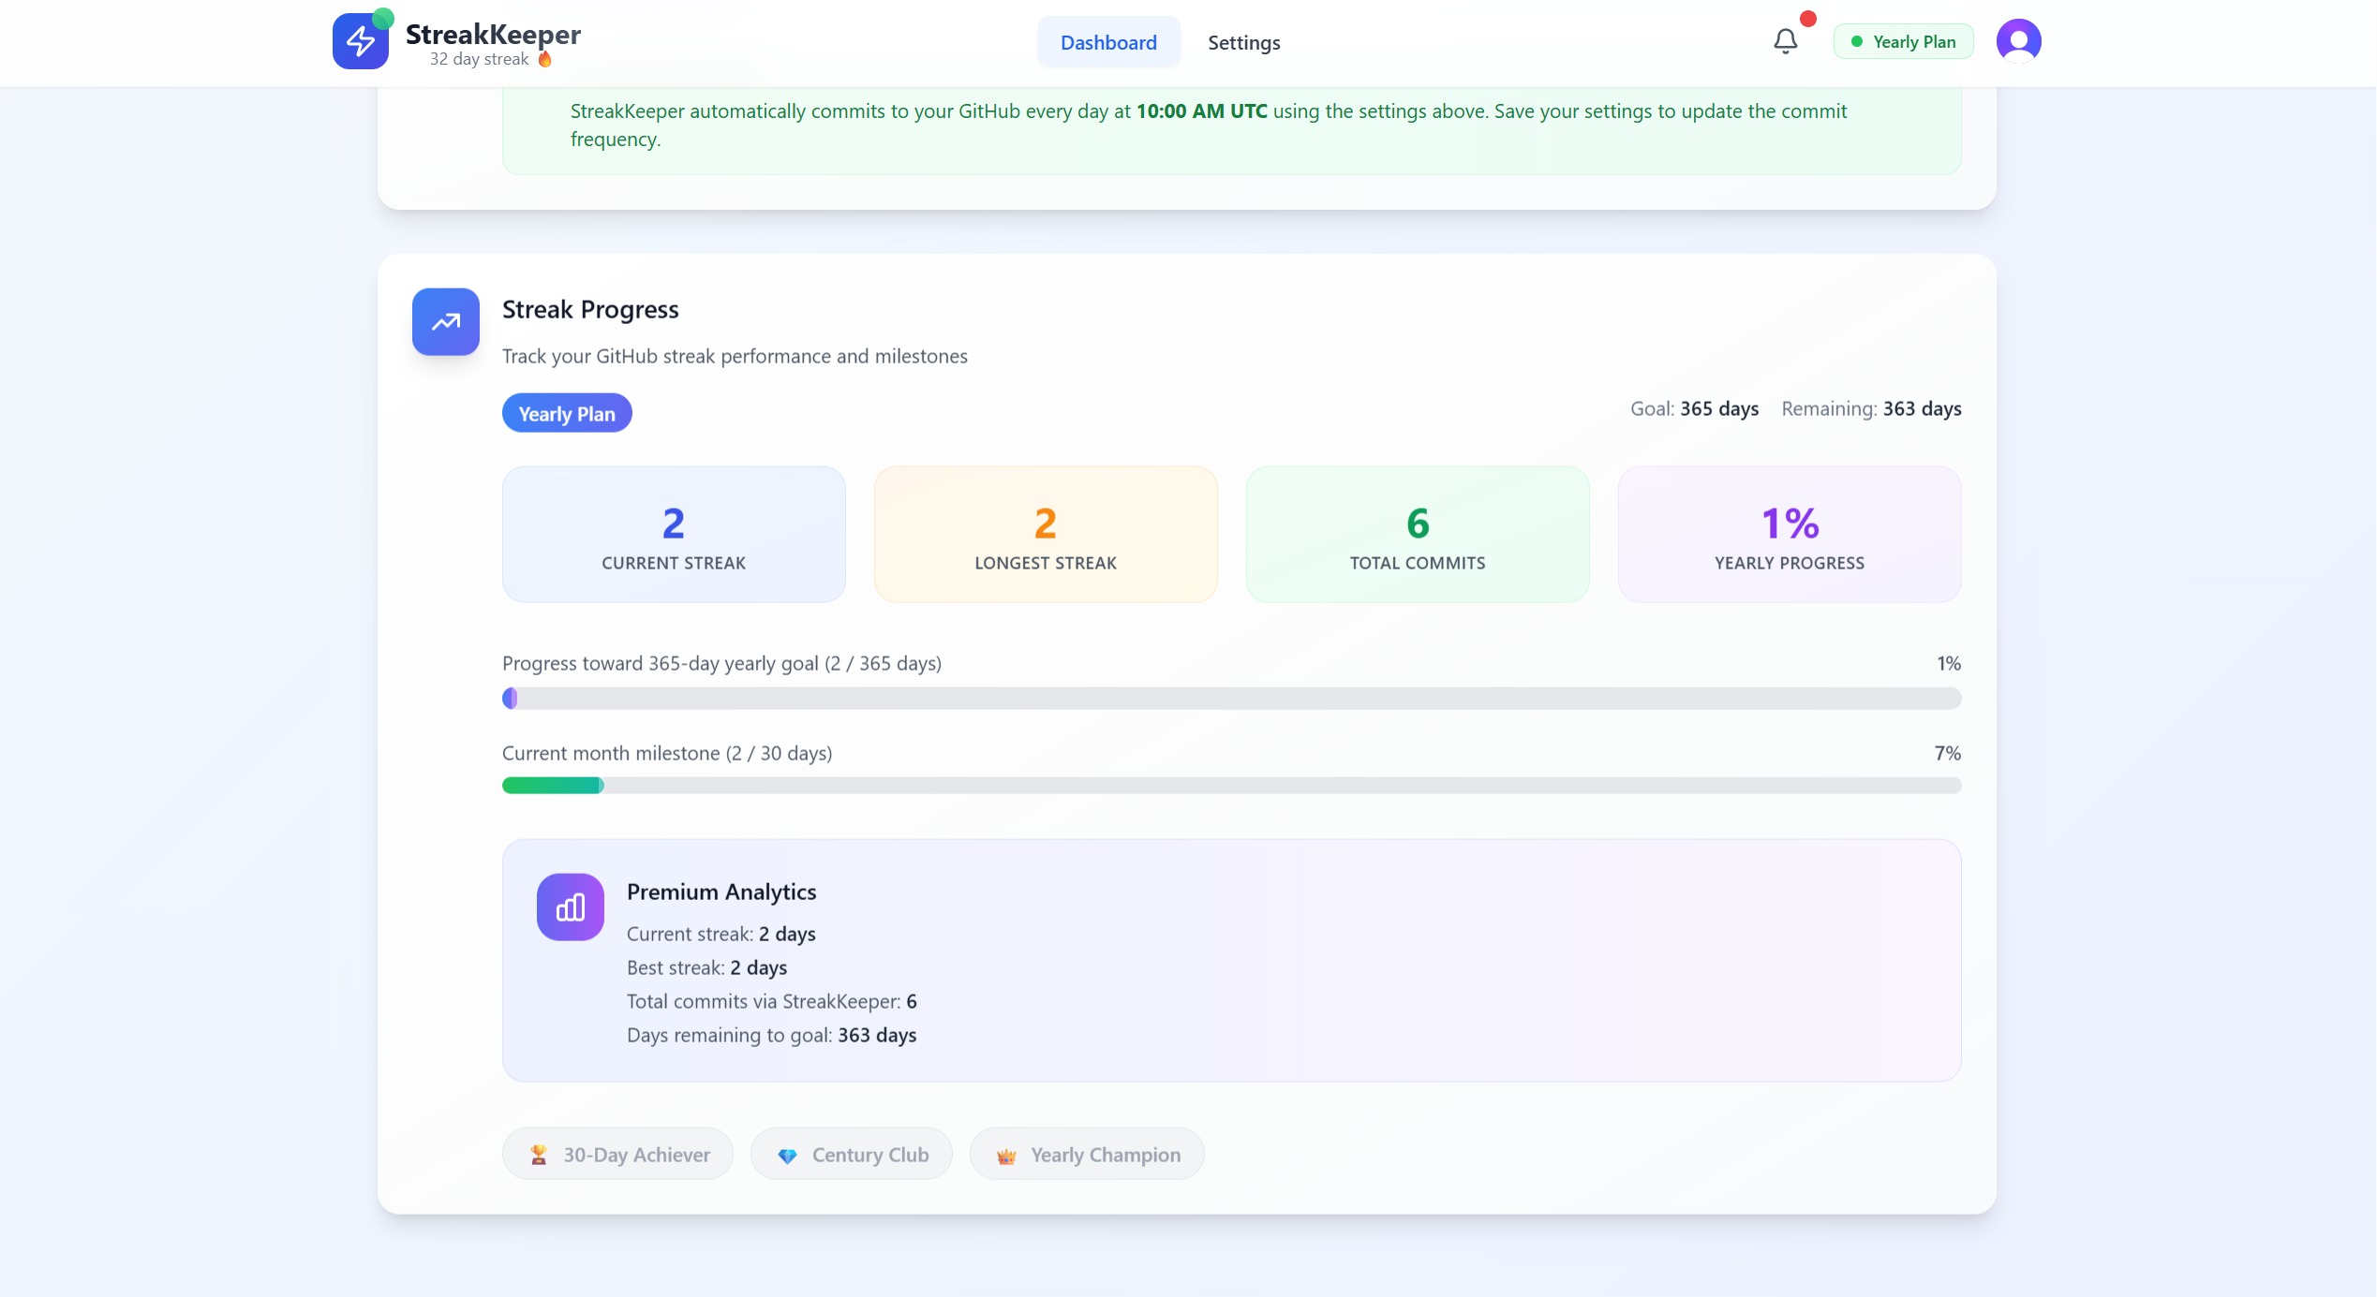
Task: Click the green online status dot on logo
Action: click(x=384, y=16)
